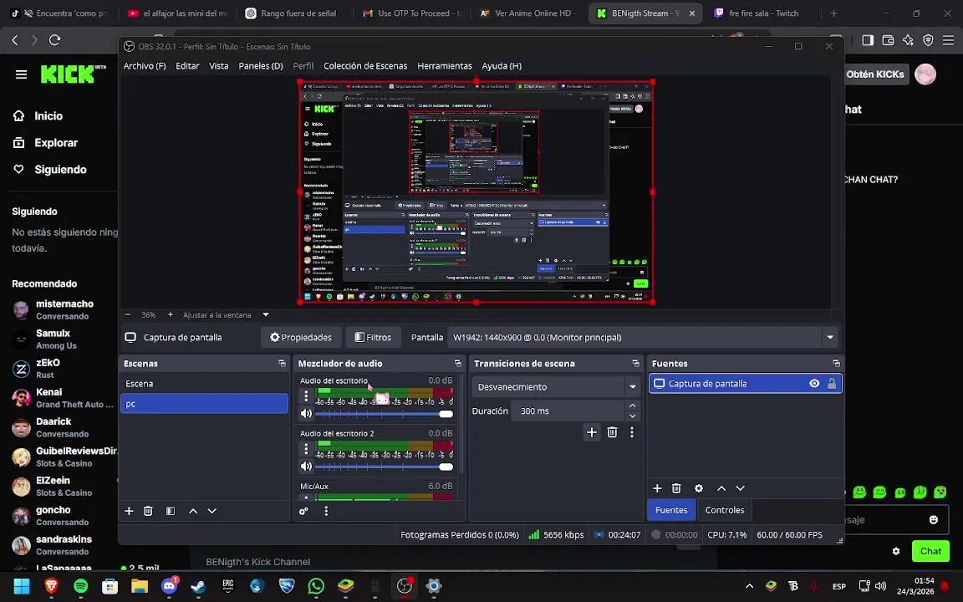Show hidden system tray icons chevron
963x602 pixels.
tap(749, 586)
